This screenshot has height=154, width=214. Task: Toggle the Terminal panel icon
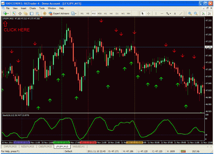point(32,13)
